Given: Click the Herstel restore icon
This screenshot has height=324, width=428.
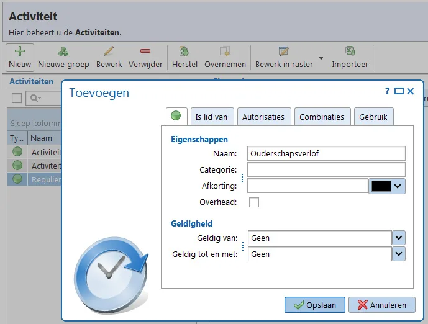Looking at the screenshot, I should 184,52.
